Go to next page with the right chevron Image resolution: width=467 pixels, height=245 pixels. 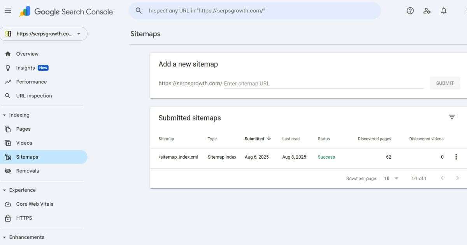pos(457,178)
